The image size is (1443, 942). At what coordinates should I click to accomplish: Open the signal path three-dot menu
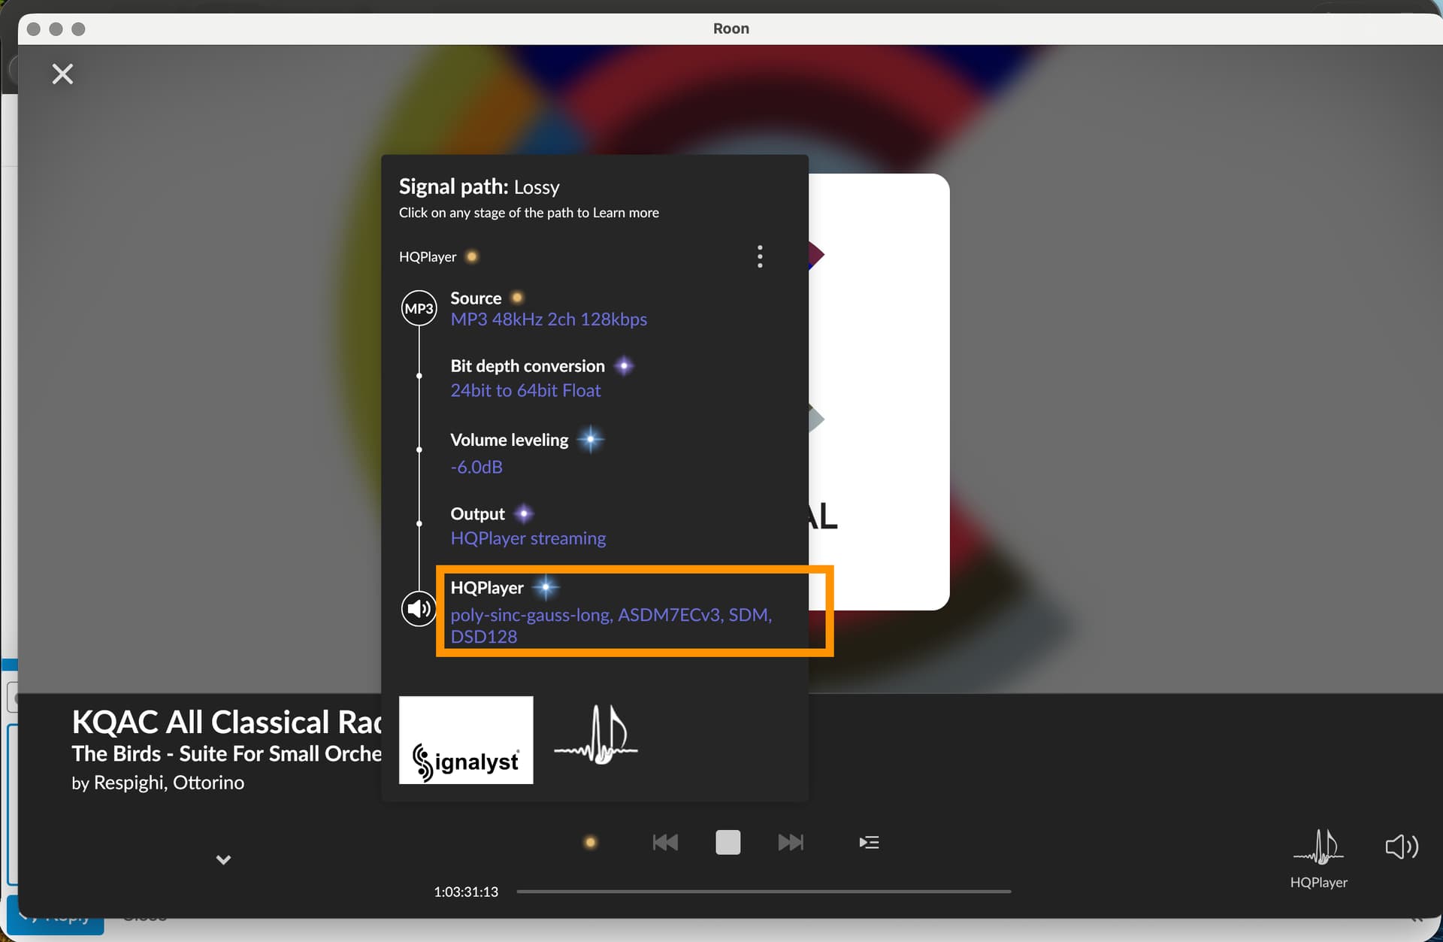click(760, 256)
